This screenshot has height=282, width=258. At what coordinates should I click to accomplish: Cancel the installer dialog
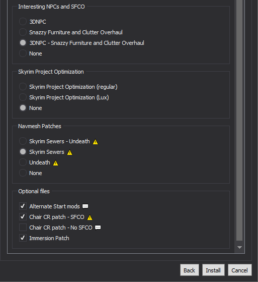tap(239, 270)
